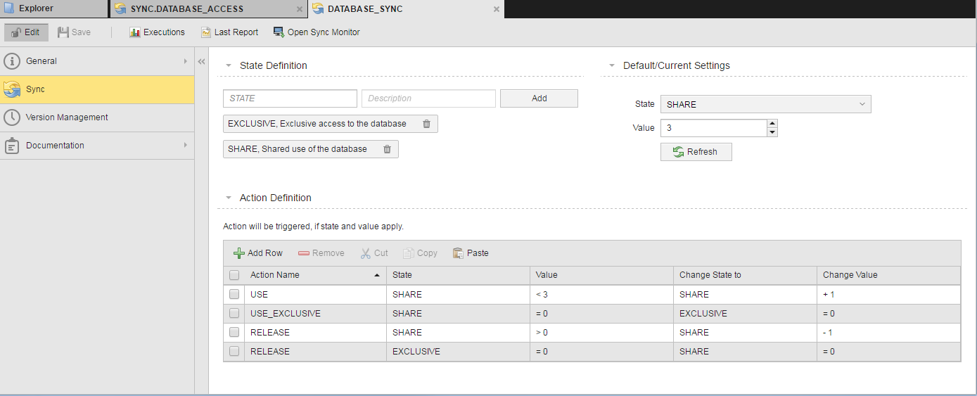Open the Executions chart icon
Viewport: 977px width, 396px height.
[x=135, y=32]
